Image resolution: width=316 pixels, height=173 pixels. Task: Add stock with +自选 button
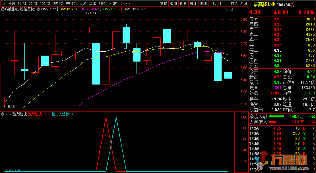point(233,3)
